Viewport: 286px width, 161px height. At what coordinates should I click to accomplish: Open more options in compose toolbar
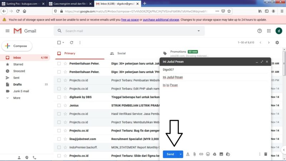(x=260, y=154)
